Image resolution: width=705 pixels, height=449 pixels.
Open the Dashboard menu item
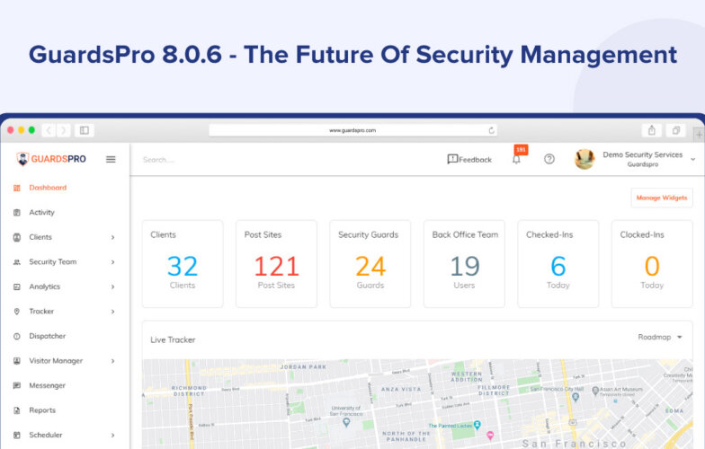pos(48,188)
